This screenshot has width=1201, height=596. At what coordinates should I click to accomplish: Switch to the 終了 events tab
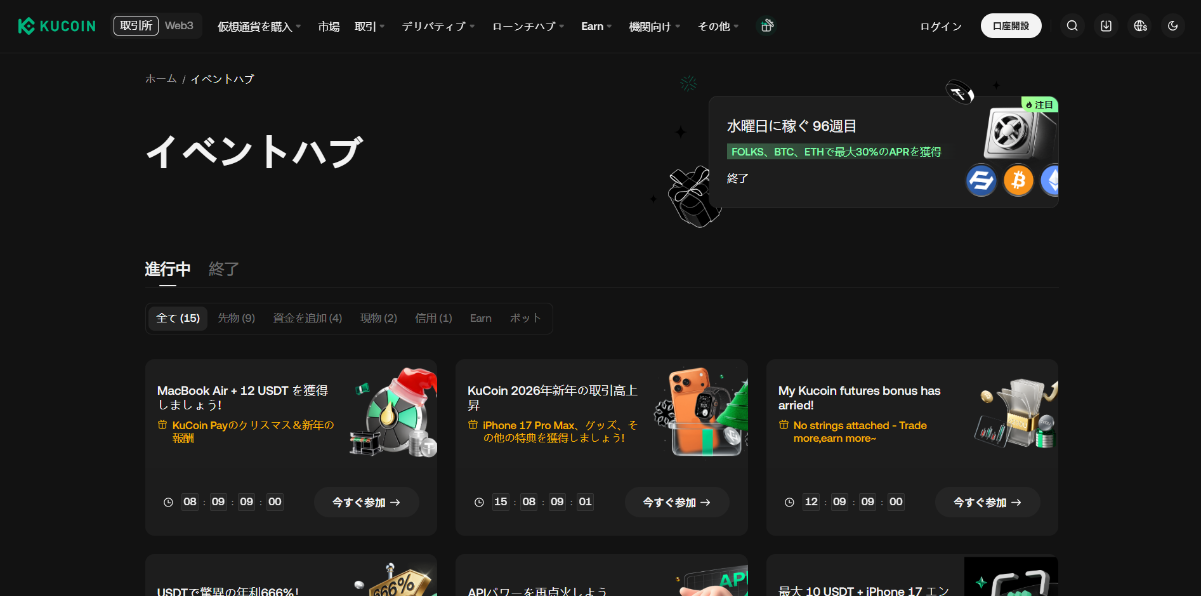click(223, 269)
